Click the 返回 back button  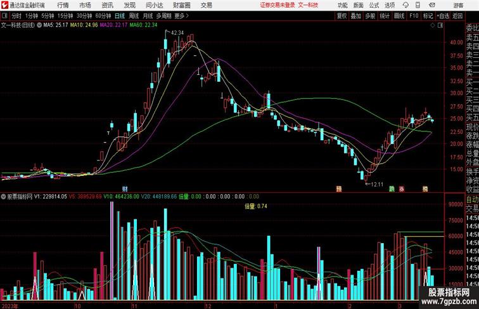point(457,16)
